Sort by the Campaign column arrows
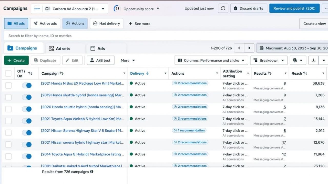 (x=61, y=73)
